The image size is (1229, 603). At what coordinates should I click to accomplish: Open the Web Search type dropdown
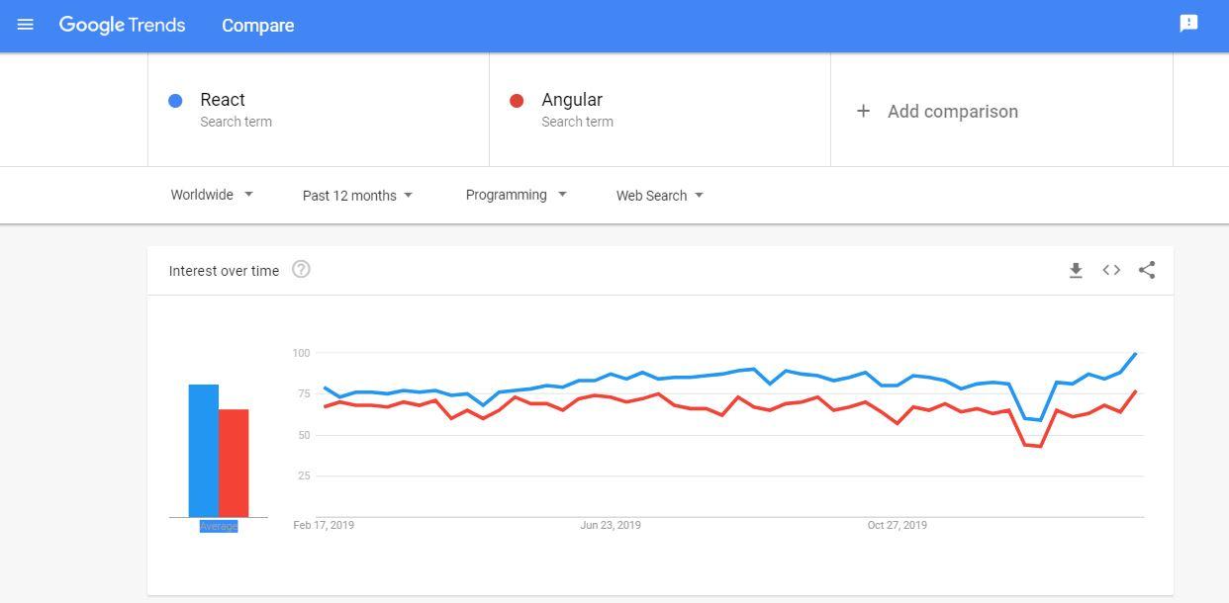(x=659, y=195)
